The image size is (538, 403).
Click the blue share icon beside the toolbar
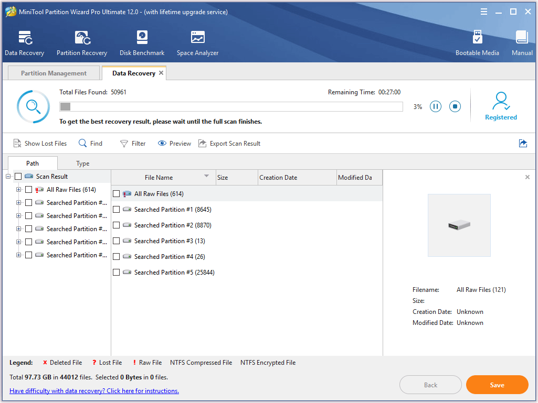point(523,143)
